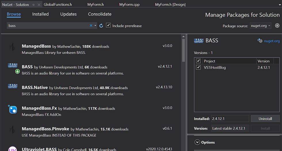Screen dimensions: 282x151
Task: Select the BASS.Native package title
Action: point(35,88)
